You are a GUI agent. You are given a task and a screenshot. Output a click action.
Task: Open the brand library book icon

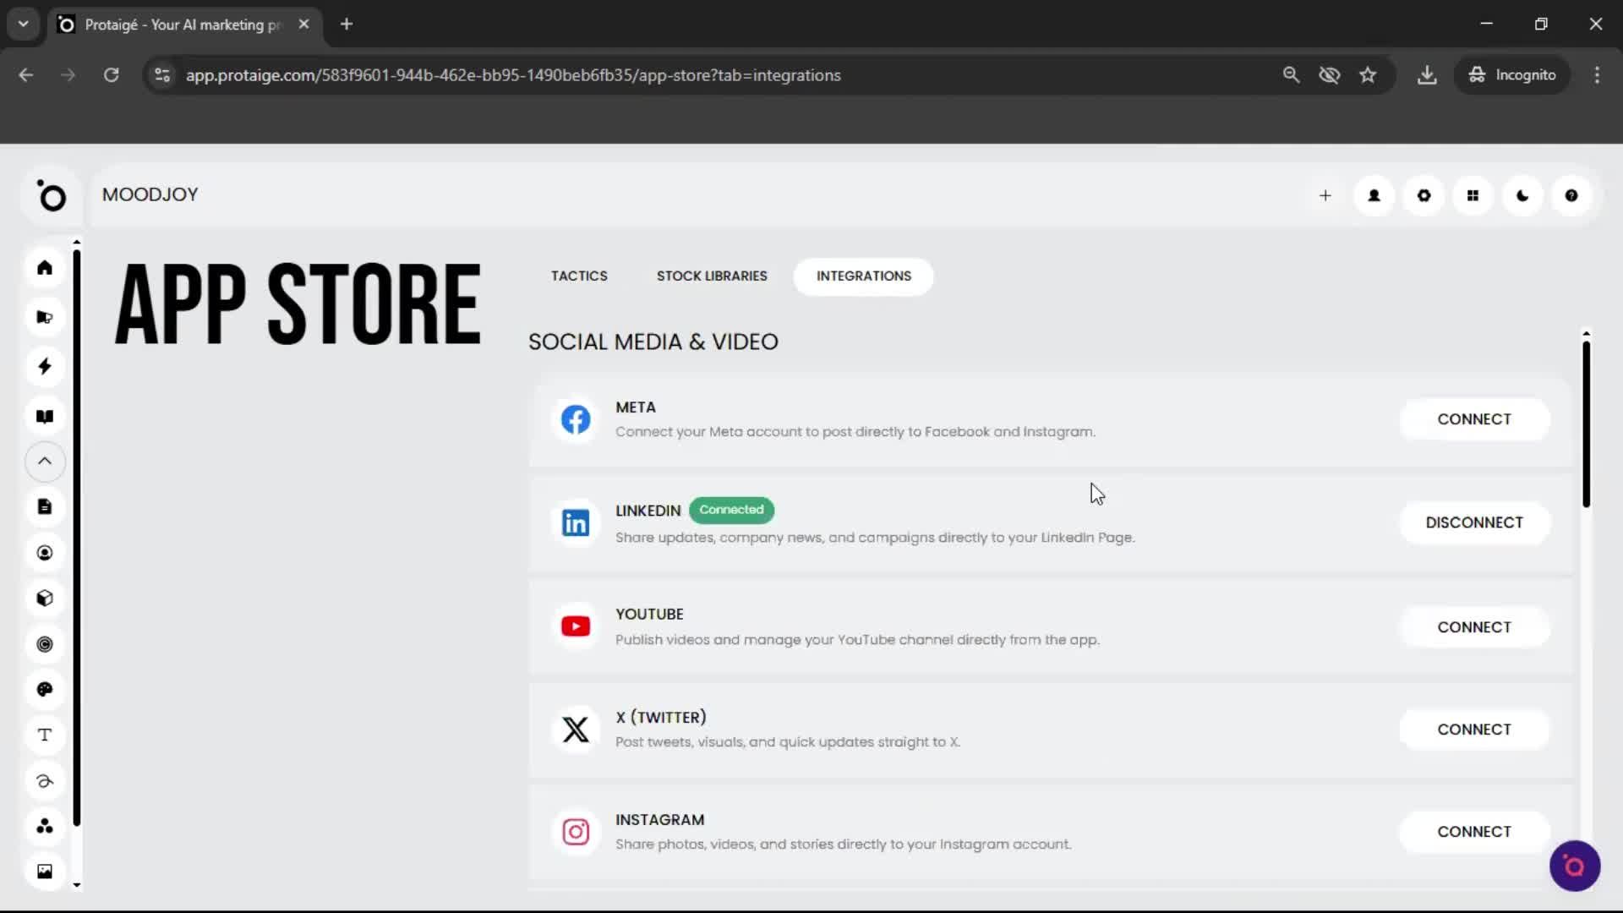[45, 416]
